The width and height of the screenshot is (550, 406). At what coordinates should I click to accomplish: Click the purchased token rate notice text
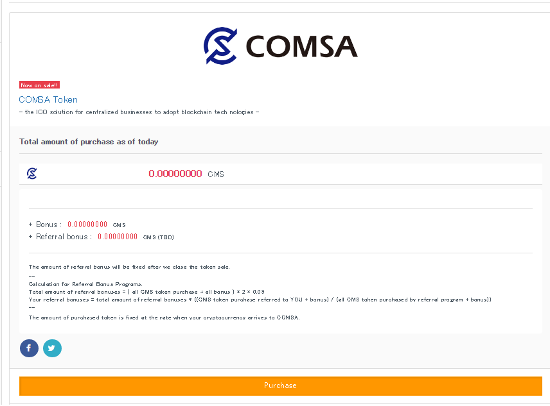[x=164, y=317]
